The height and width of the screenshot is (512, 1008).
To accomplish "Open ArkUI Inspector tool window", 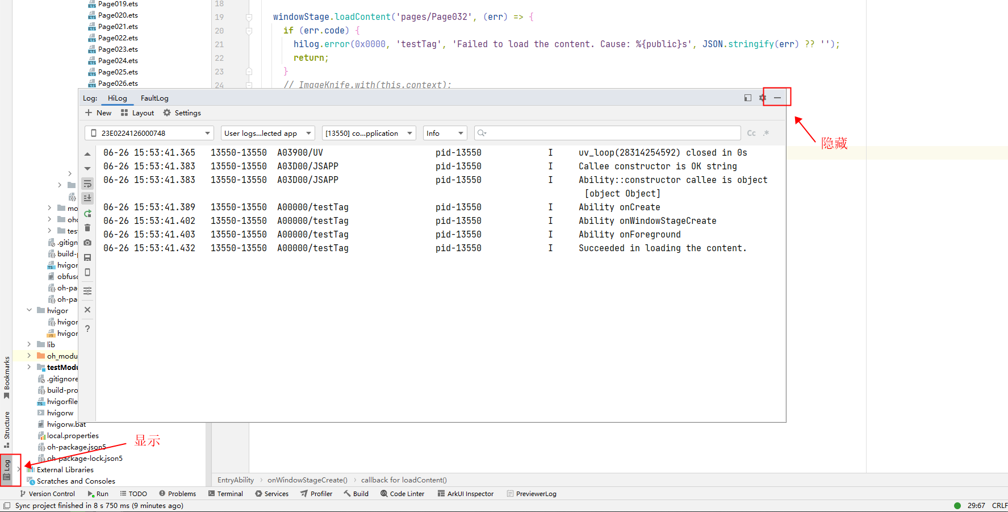I will tap(465, 494).
